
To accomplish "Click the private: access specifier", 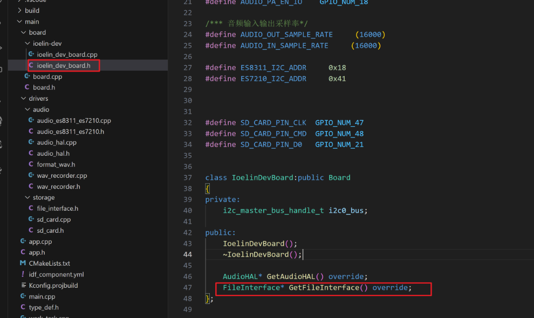I will click(222, 199).
